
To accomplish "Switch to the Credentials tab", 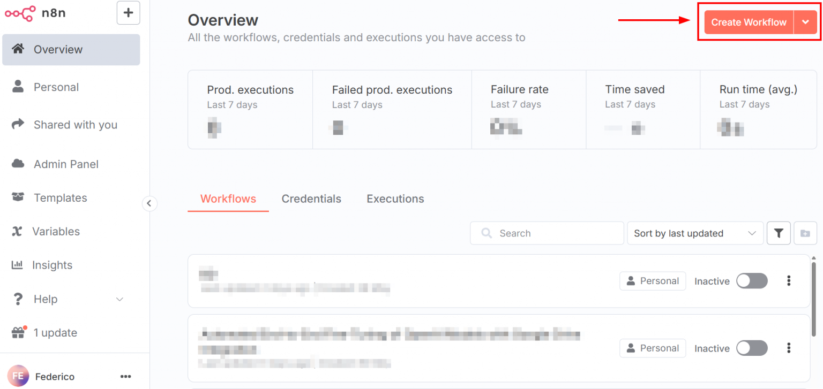I will 311,199.
